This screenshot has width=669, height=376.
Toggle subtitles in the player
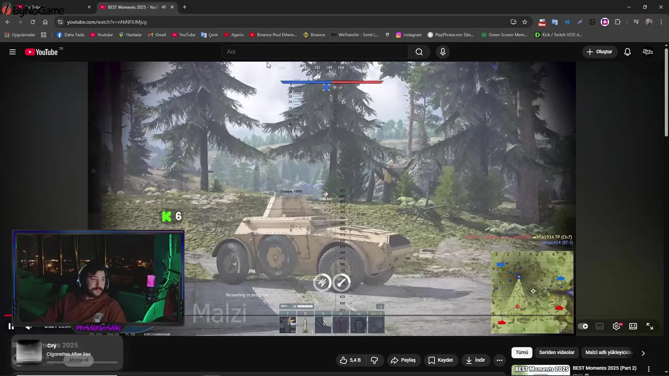[x=599, y=326]
